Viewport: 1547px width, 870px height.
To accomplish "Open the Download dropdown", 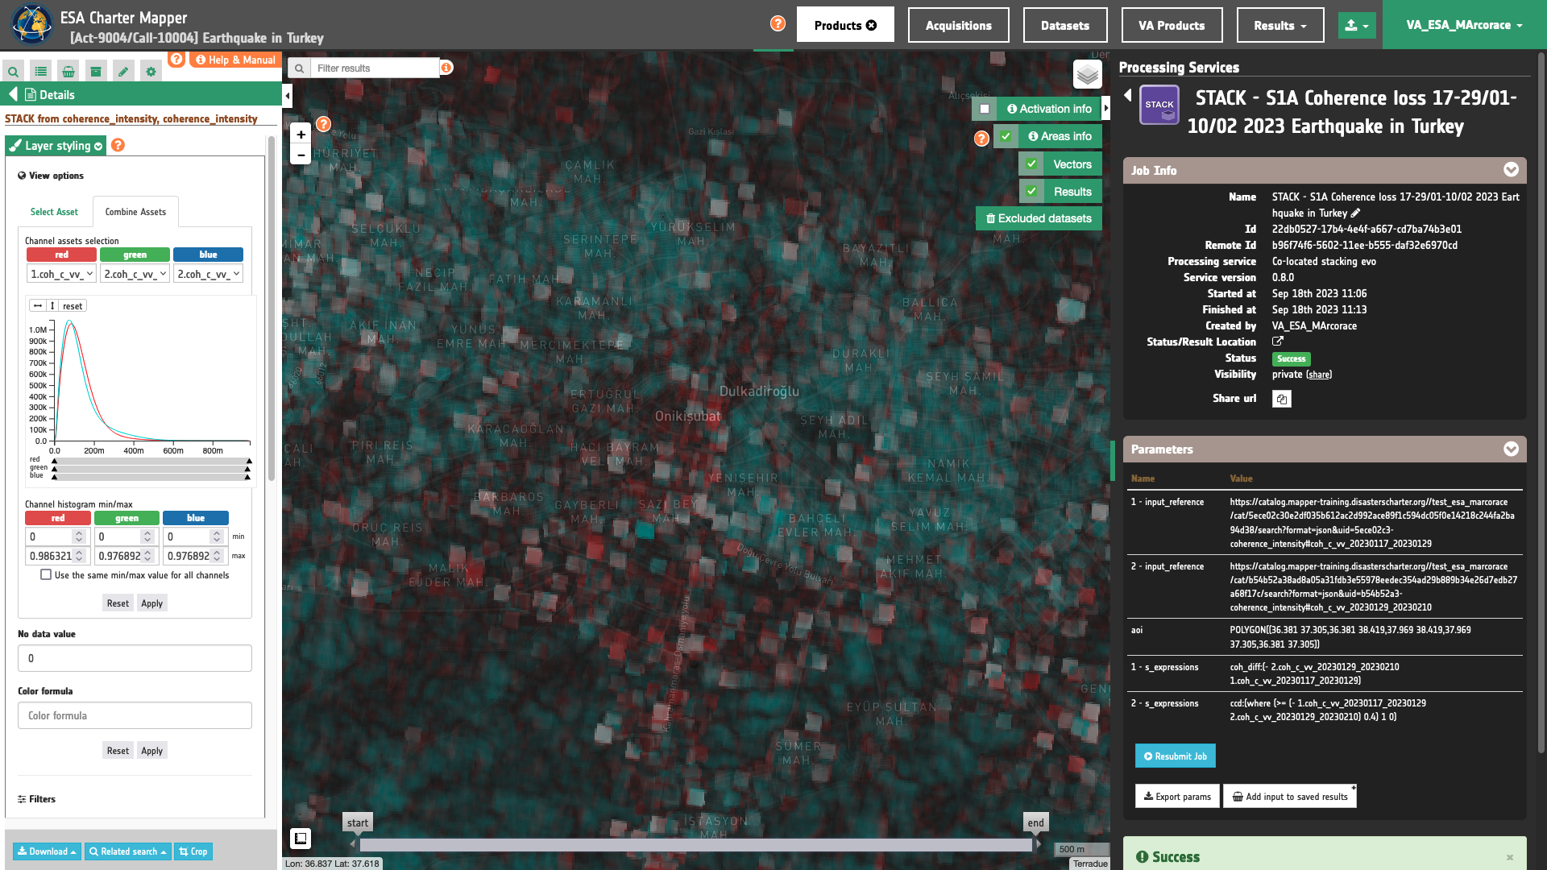I will pos(48,851).
